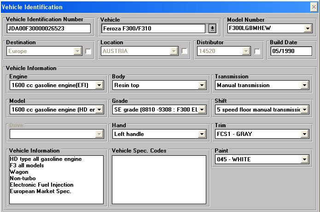
Task: Click the Vehicle Spec. Codes list box
Action: click(x=159, y=180)
